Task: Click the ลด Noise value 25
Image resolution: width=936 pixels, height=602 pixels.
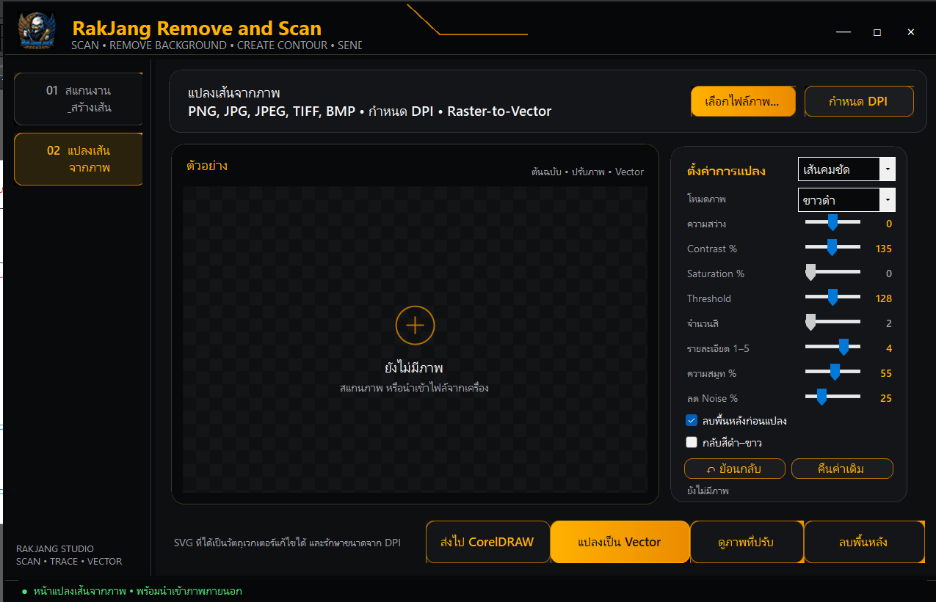Action: (886, 398)
